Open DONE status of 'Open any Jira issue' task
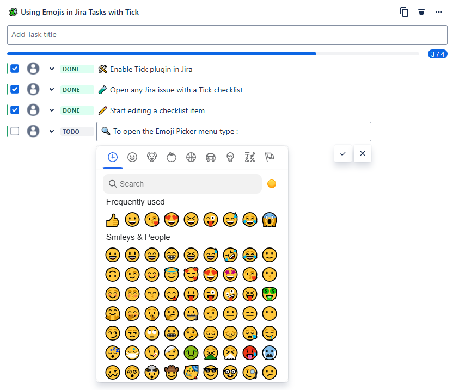The height and width of the screenshot is (390, 453). click(77, 90)
